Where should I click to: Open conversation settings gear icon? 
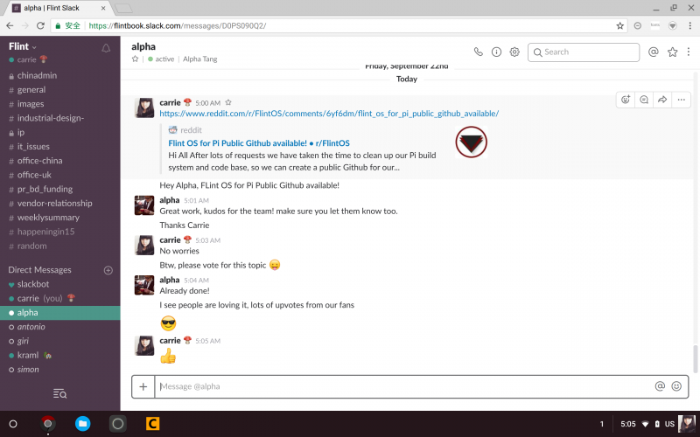coord(514,52)
